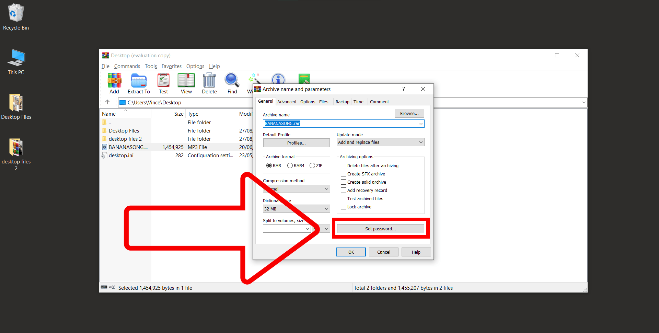Open the Commands menu
This screenshot has width=659, height=333.
[x=127, y=66]
